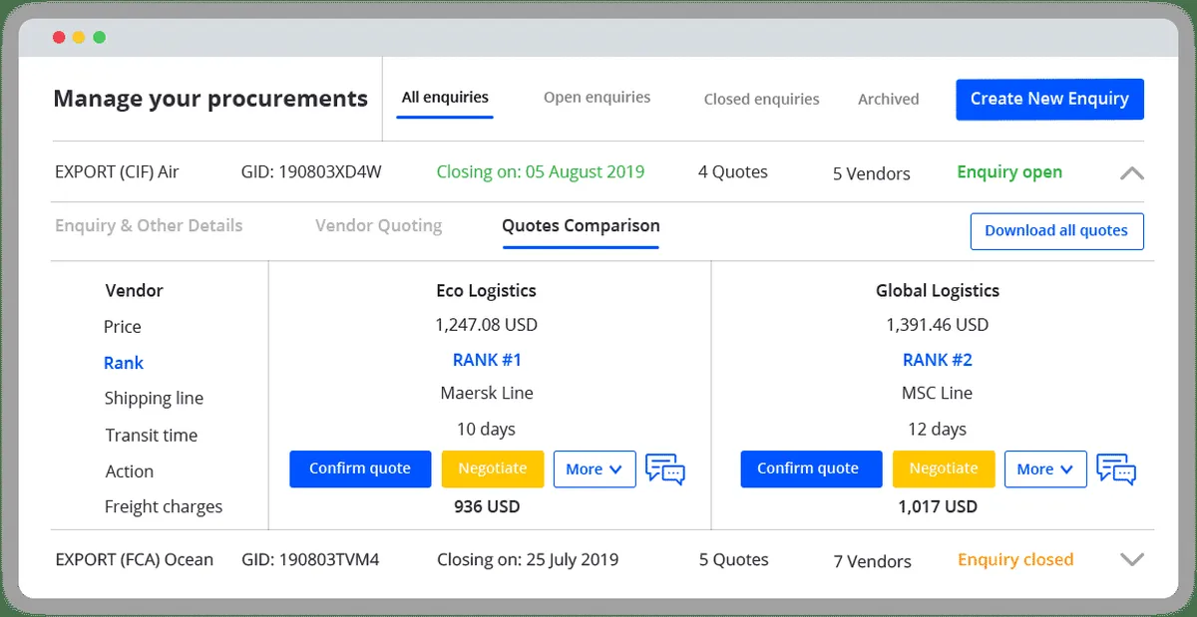Open the Vendor Quoting sub-tab

pos(378,225)
